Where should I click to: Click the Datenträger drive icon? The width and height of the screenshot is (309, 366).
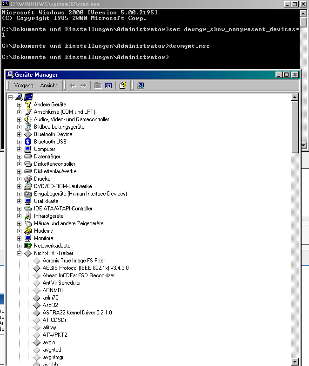point(28,157)
